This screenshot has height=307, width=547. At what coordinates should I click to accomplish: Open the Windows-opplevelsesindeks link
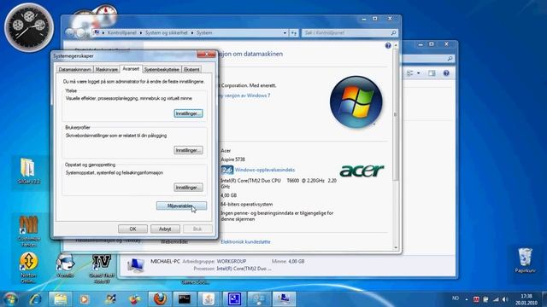click(x=265, y=170)
